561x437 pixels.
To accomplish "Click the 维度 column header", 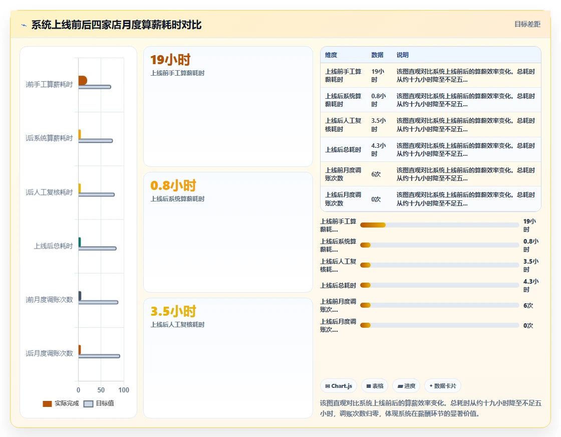I will pyautogui.click(x=331, y=55).
